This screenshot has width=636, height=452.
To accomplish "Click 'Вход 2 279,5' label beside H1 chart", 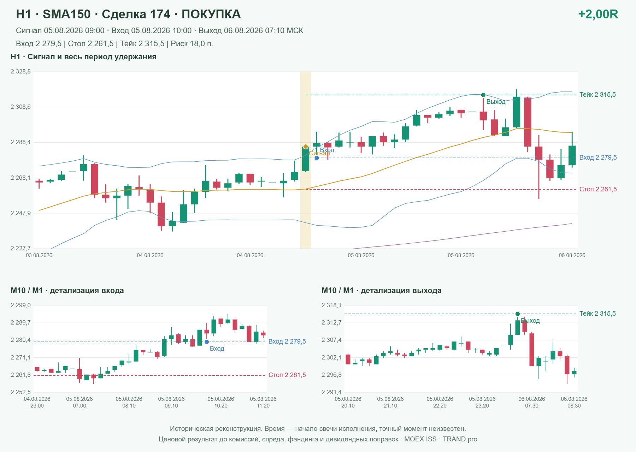I will pos(598,157).
